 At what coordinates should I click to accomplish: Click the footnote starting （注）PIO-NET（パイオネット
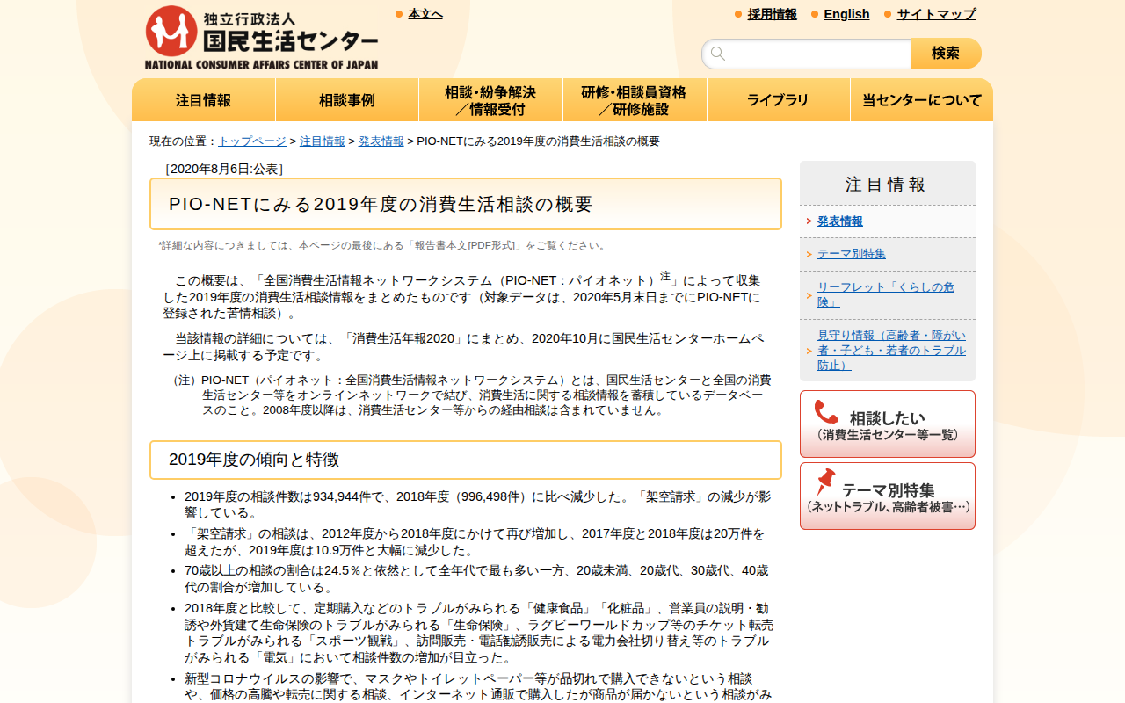pyautogui.click(x=471, y=395)
